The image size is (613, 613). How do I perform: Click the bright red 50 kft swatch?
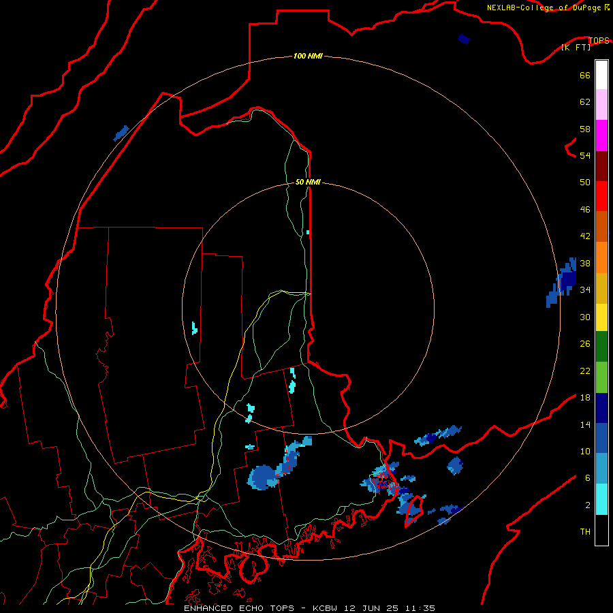coord(601,196)
